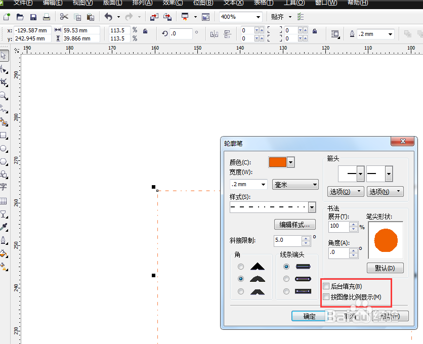423x344 pixels.
Task: Select the Fill bucket tool
Action: [4, 253]
